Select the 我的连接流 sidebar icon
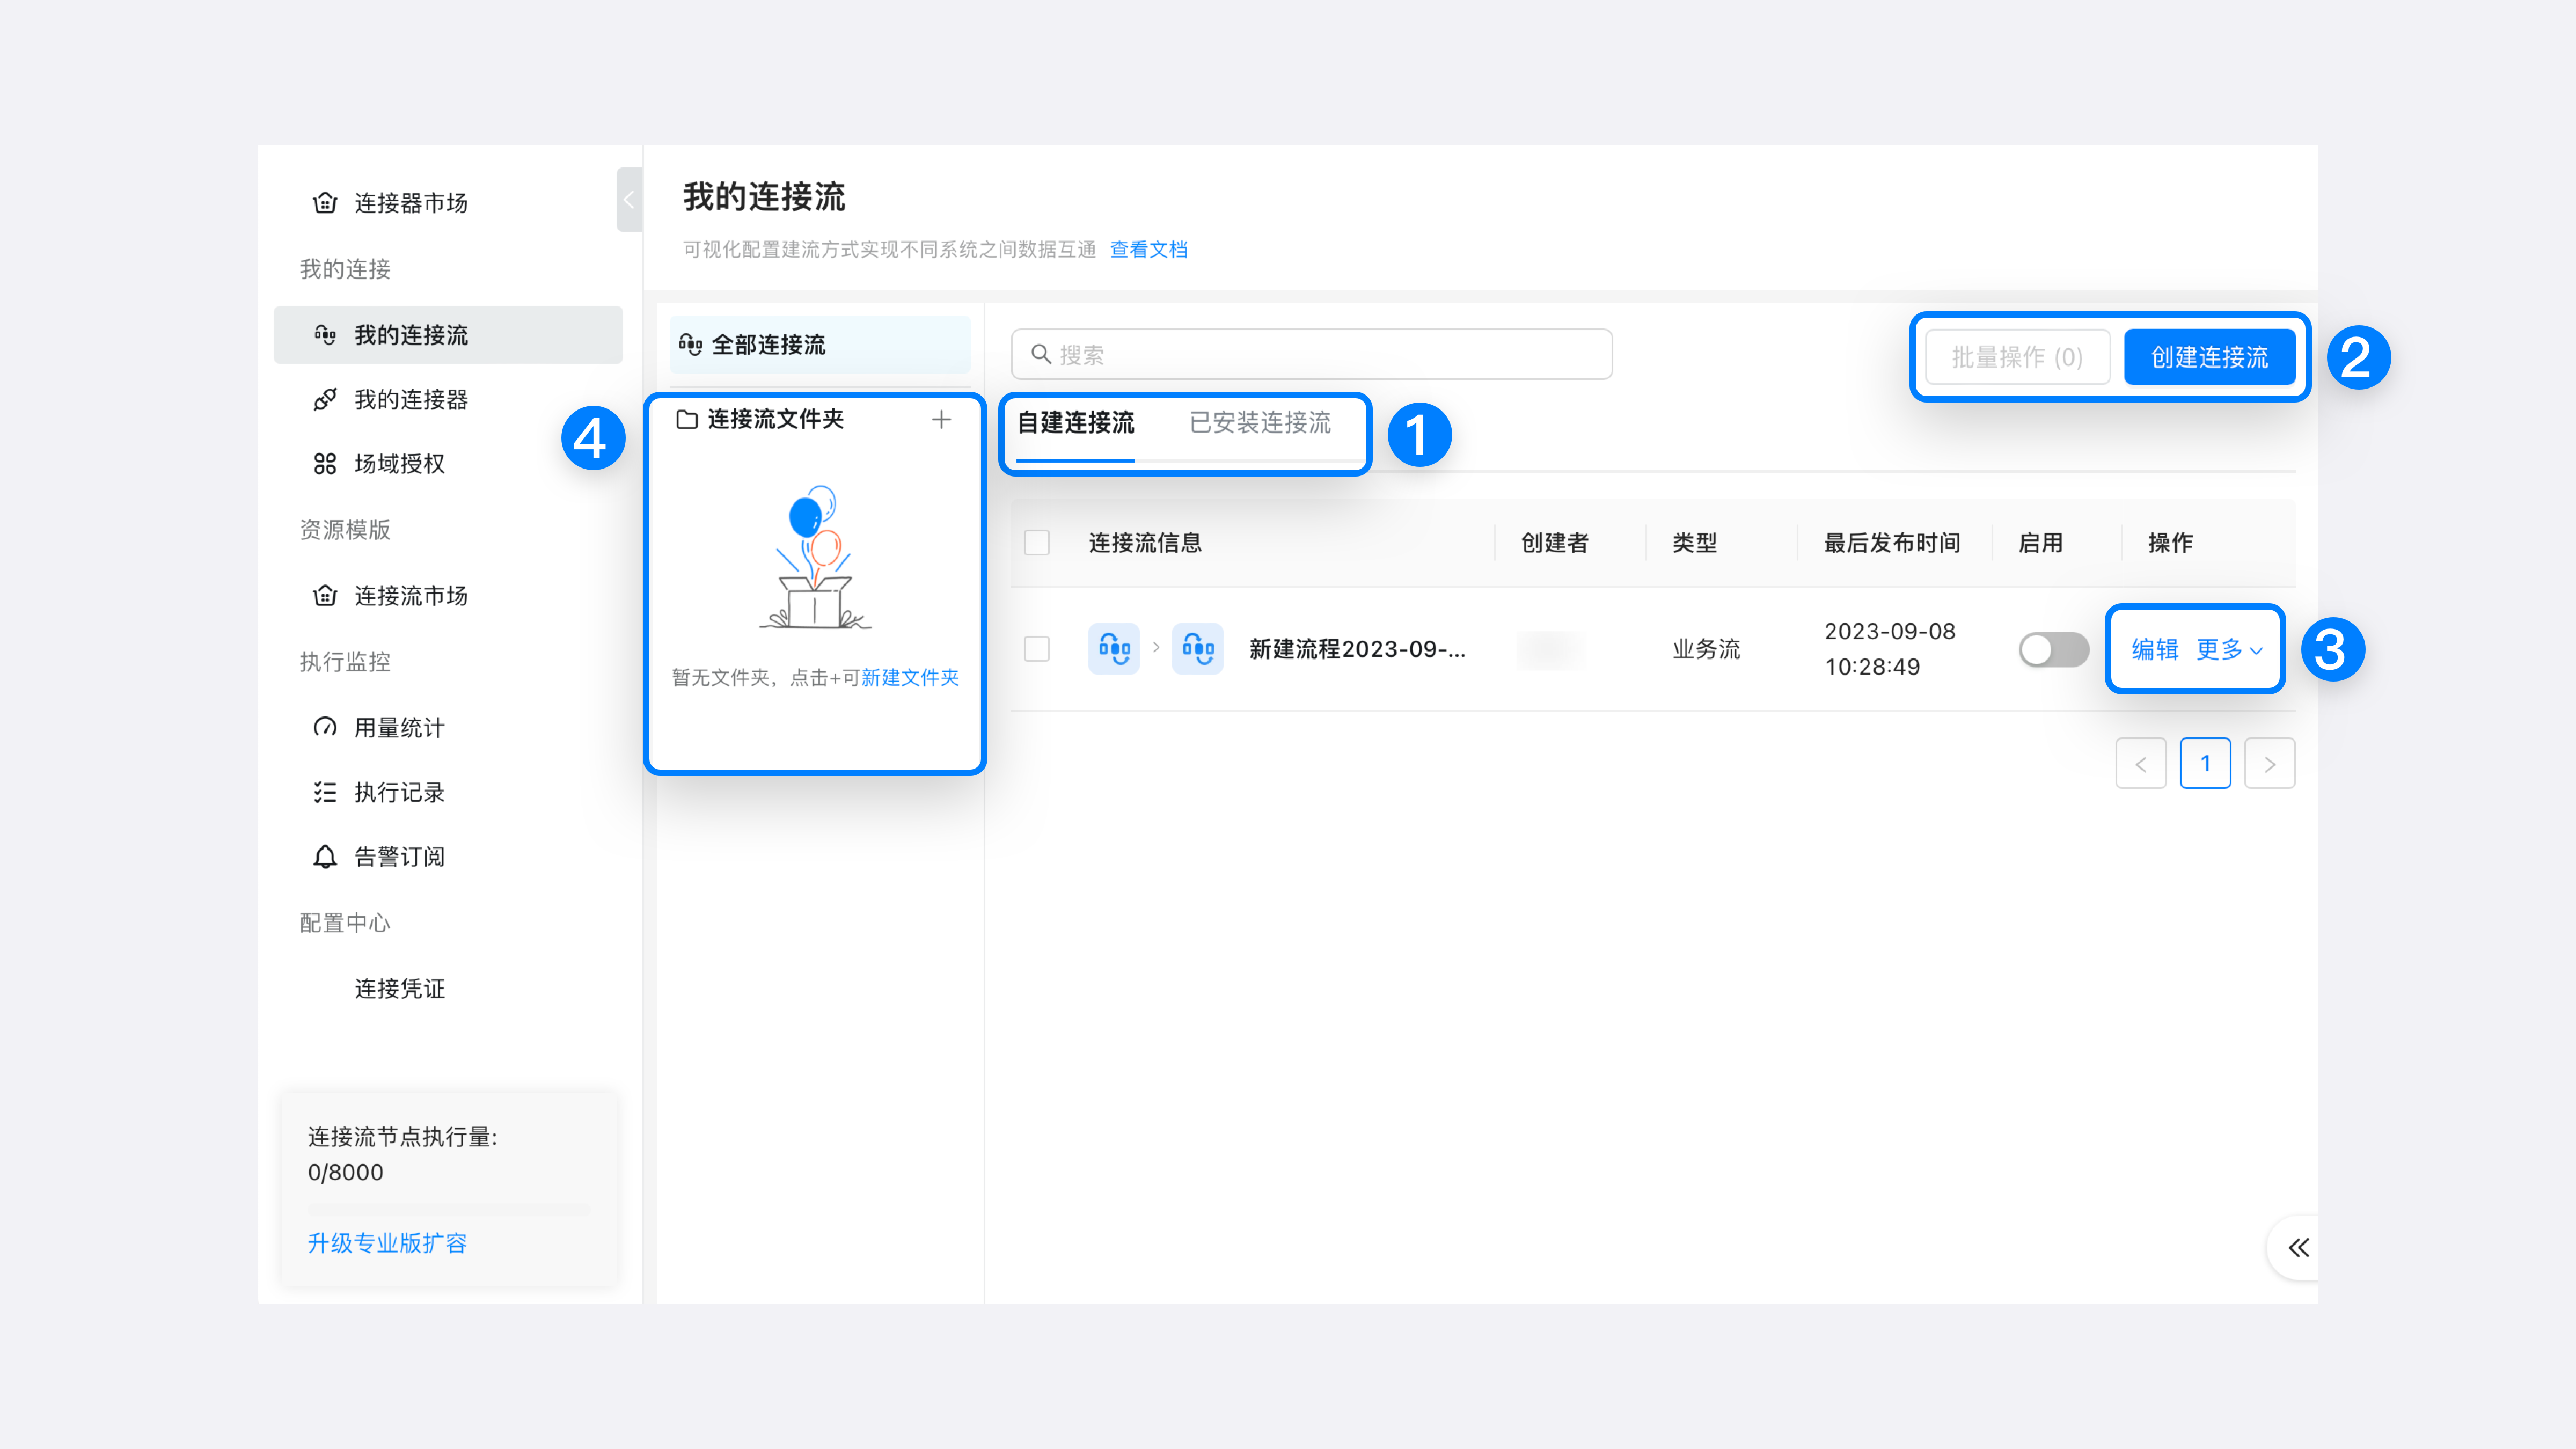The height and width of the screenshot is (1449, 2576). [x=325, y=335]
